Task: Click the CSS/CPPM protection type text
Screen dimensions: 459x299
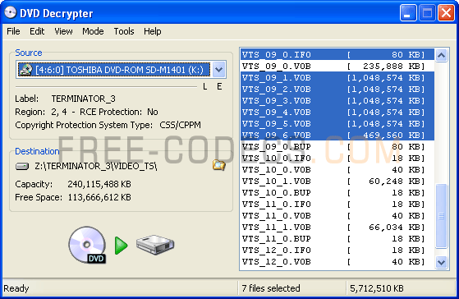Action: tap(181, 125)
